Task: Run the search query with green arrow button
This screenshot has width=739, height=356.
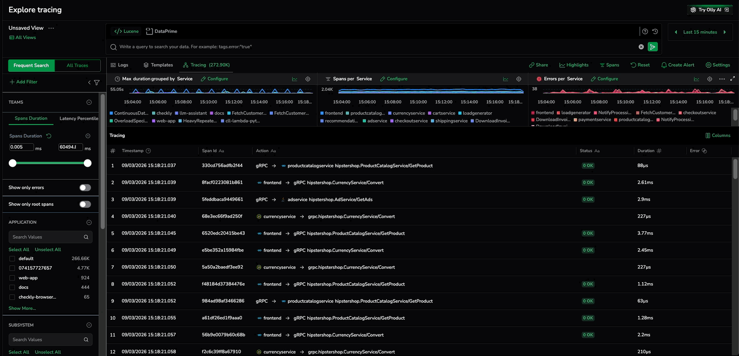Action: tap(652, 47)
